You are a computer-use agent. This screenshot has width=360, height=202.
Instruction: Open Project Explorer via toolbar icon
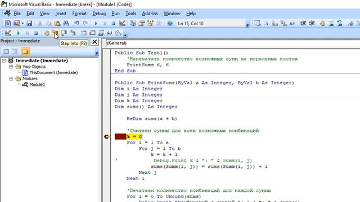pos(133,23)
